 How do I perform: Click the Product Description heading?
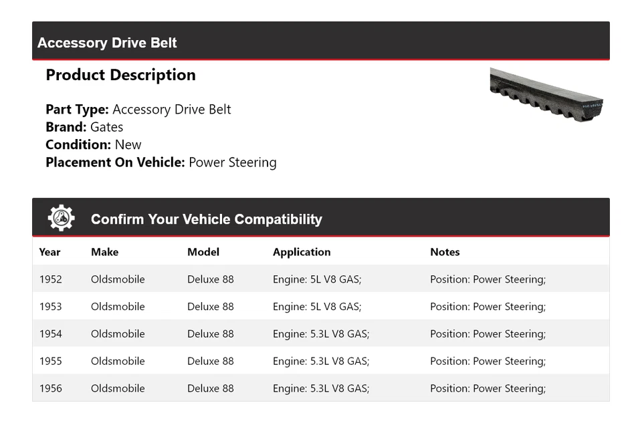[121, 75]
